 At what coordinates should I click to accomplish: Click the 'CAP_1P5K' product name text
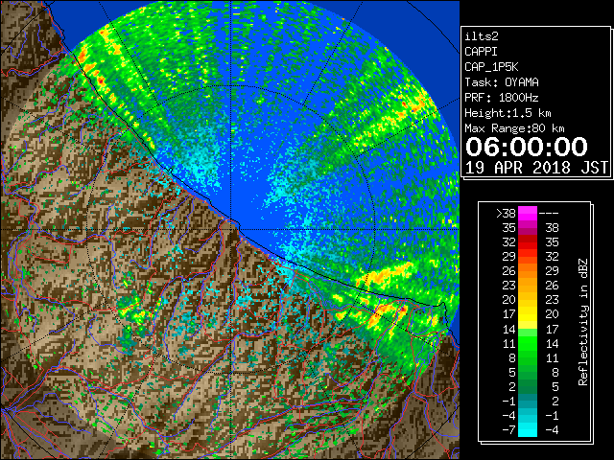(491, 67)
